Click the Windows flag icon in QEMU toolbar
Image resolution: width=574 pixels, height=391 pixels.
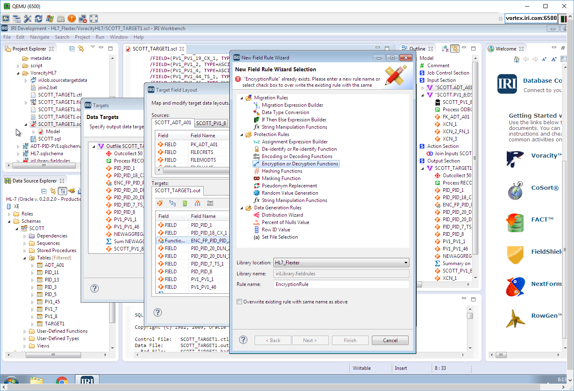(50, 18)
